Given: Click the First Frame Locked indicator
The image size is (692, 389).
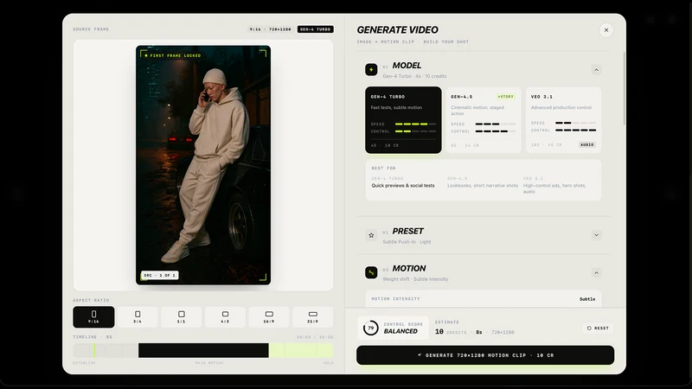Looking at the screenshot, I should coord(172,55).
